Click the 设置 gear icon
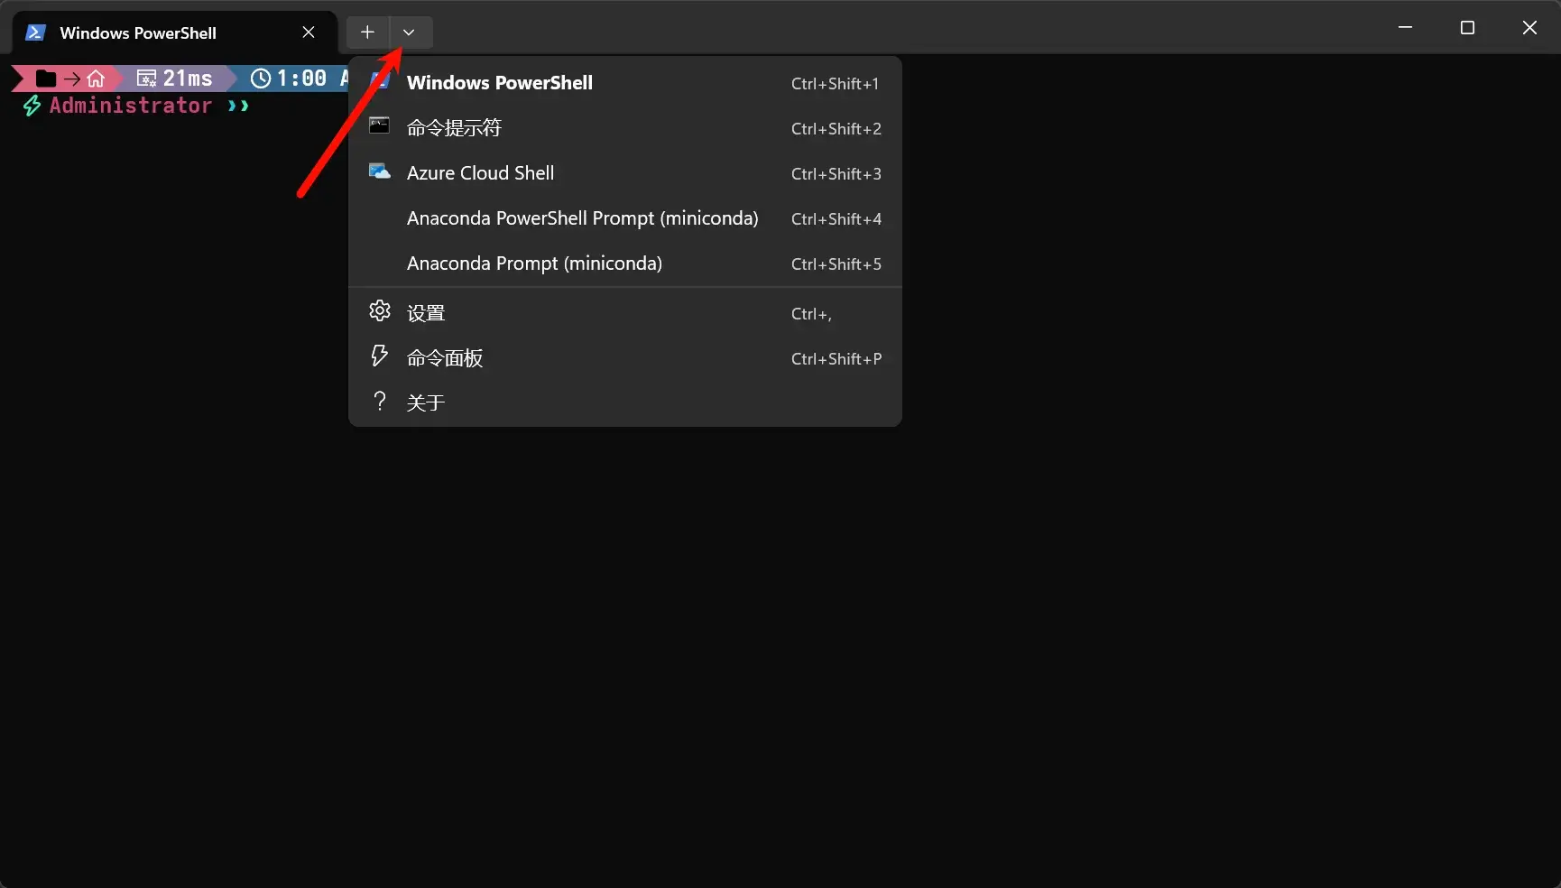This screenshot has width=1561, height=888. tap(380, 311)
